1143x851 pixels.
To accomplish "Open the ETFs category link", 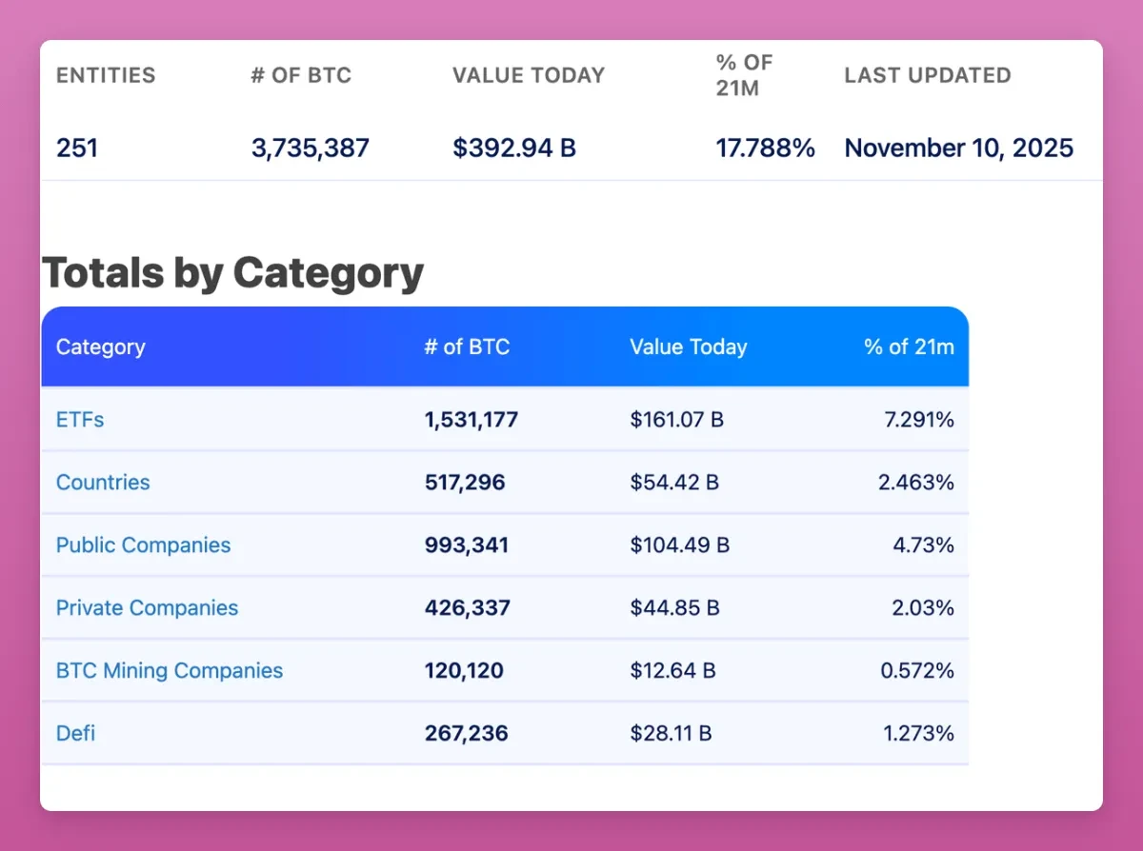I will point(79,419).
